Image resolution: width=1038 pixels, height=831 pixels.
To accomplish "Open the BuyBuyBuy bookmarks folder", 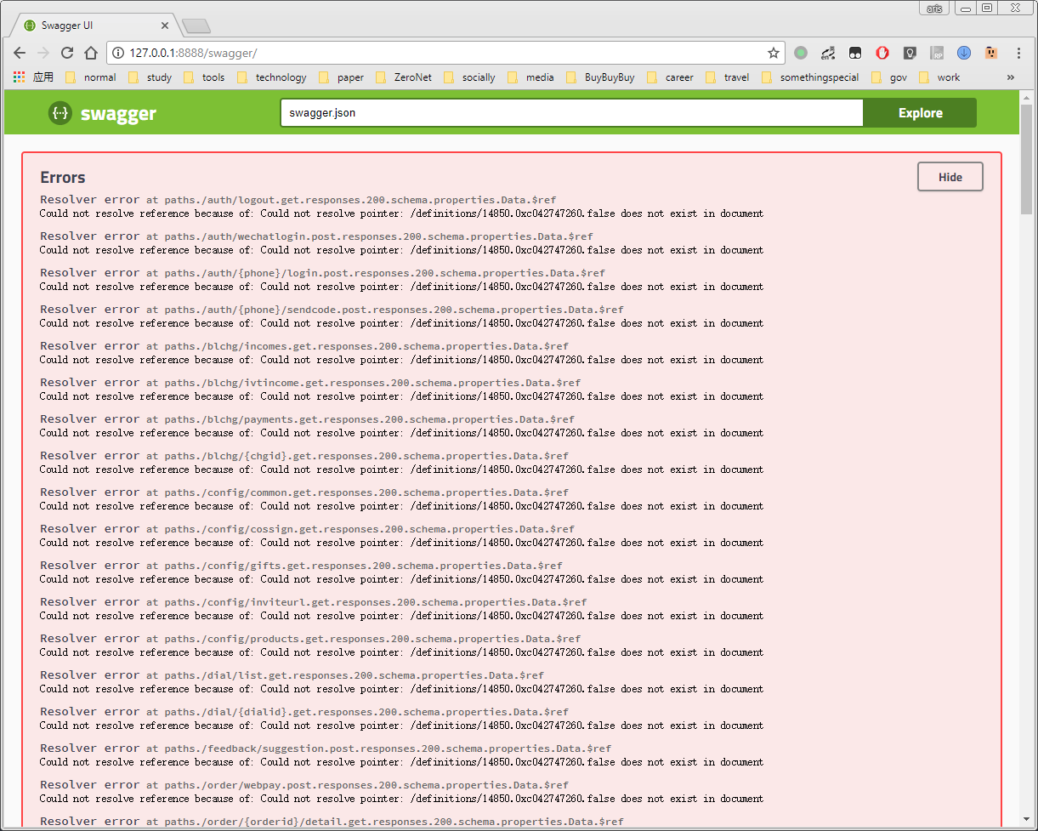I will pyautogui.click(x=601, y=77).
